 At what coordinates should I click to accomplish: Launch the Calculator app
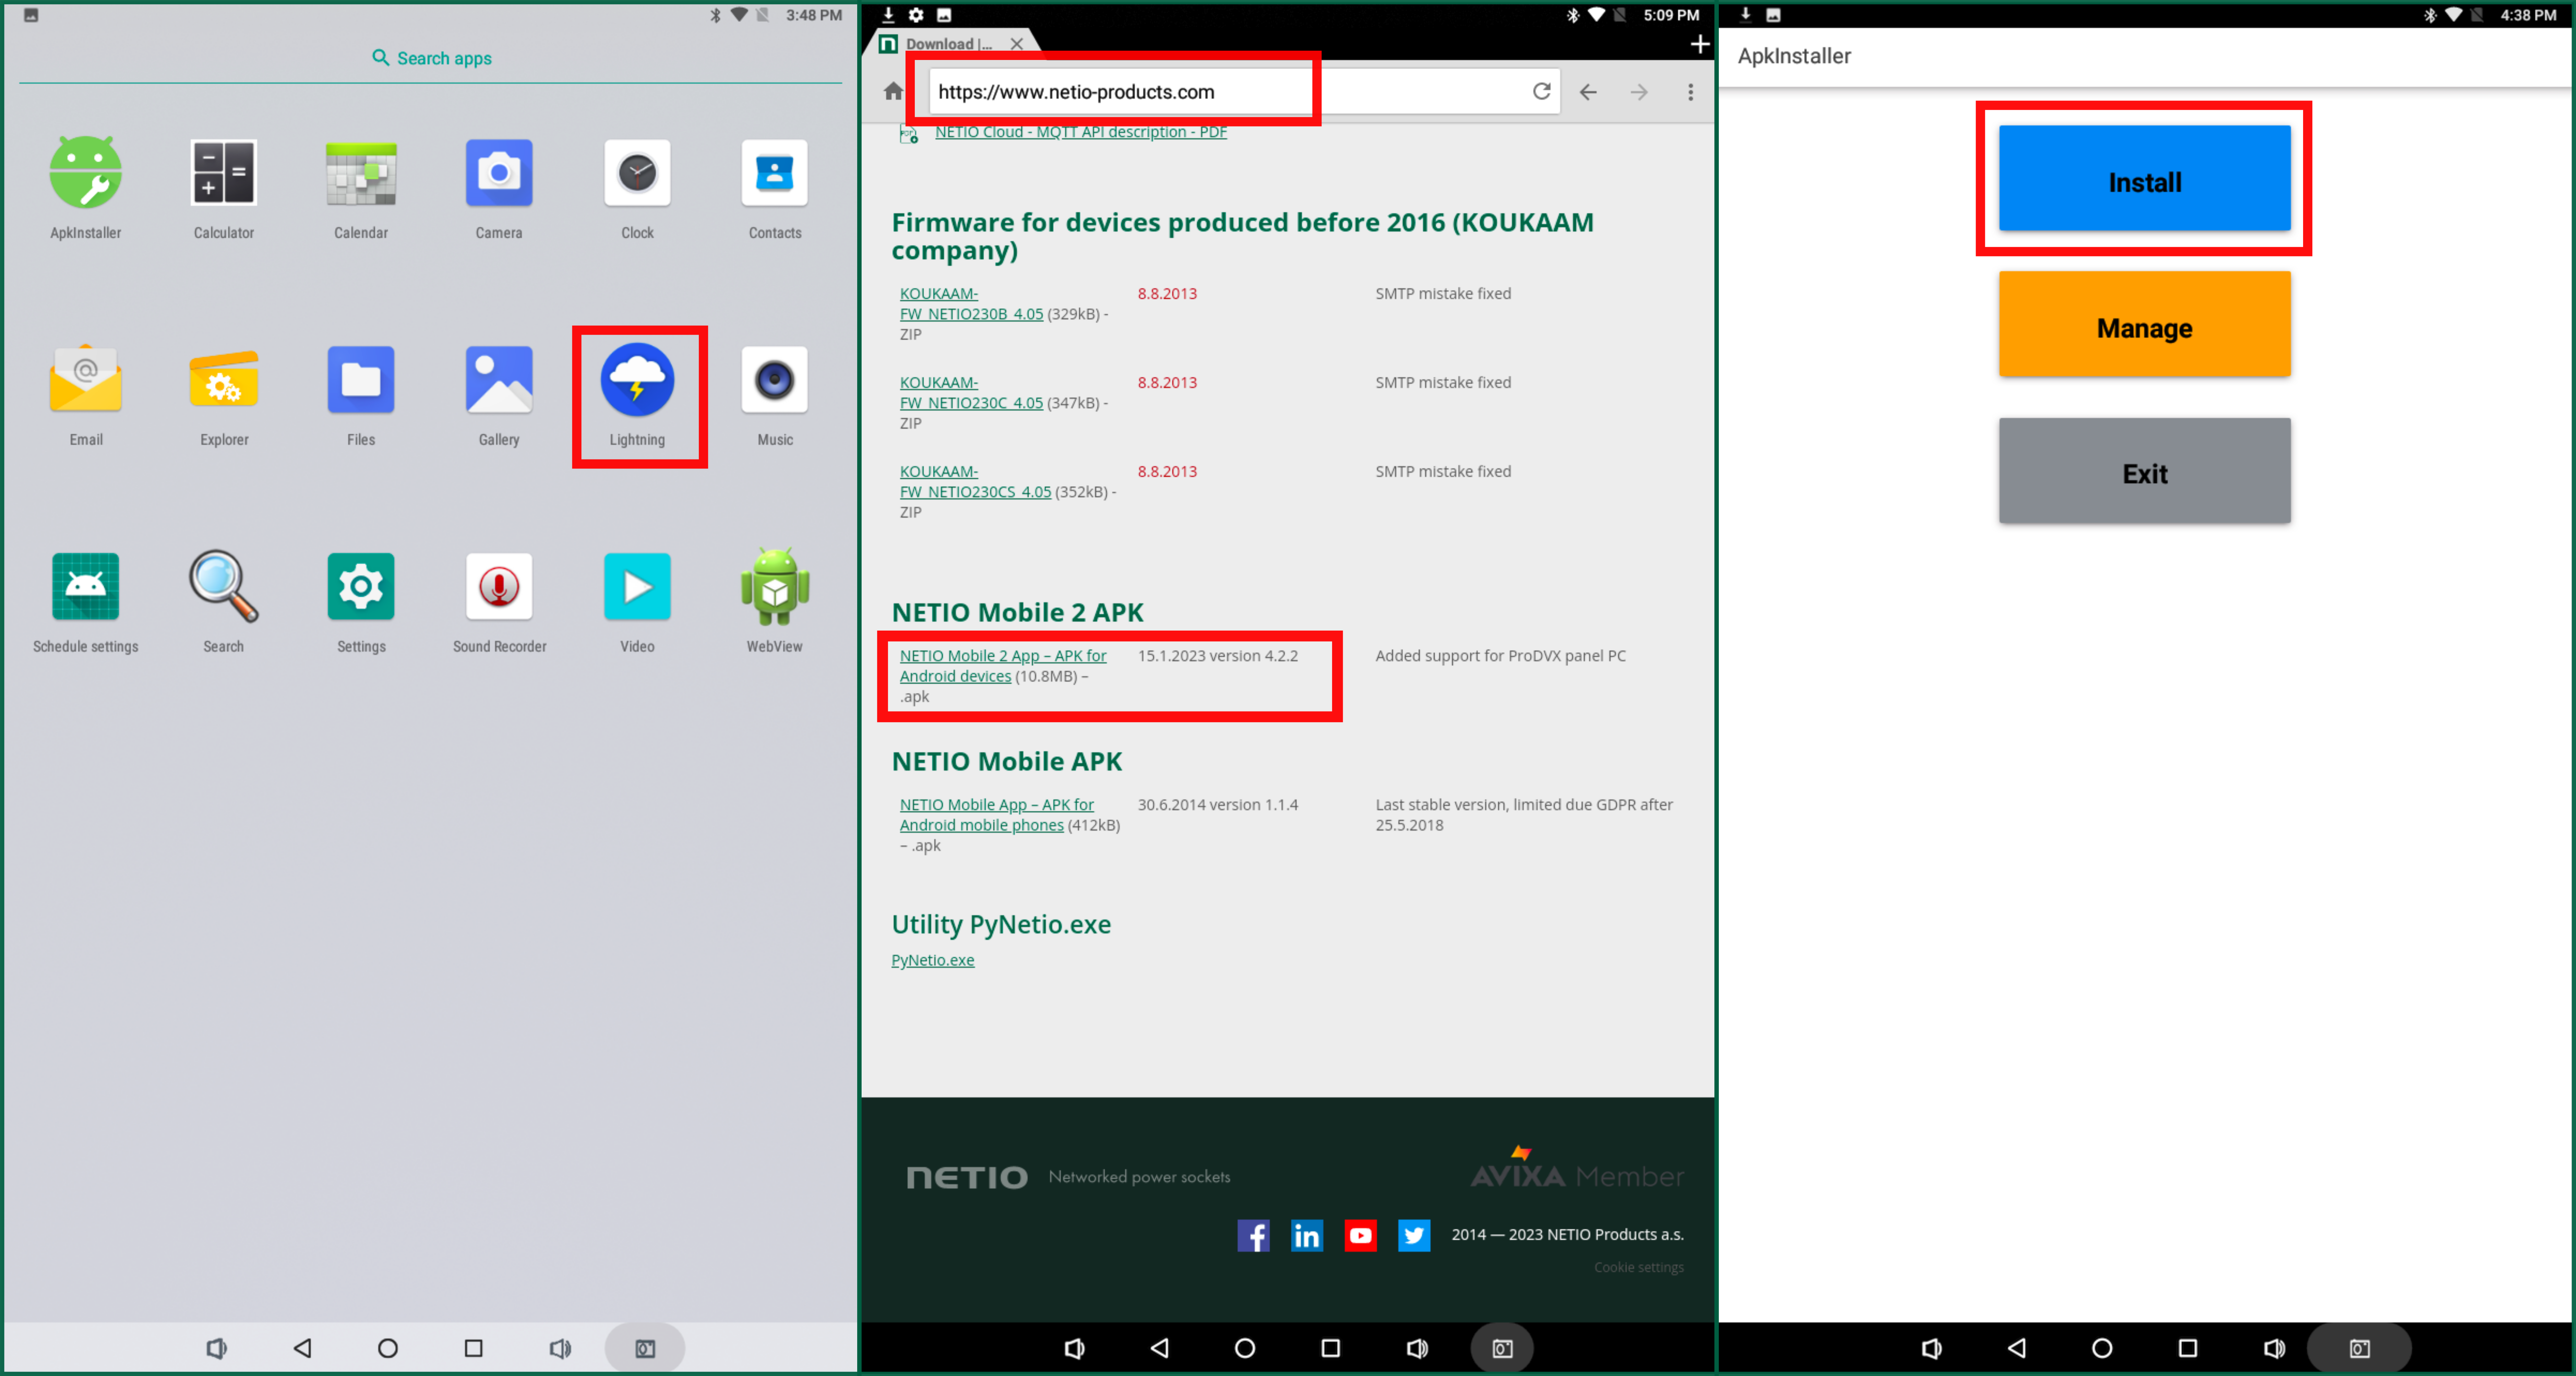pyautogui.click(x=224, y=173)
